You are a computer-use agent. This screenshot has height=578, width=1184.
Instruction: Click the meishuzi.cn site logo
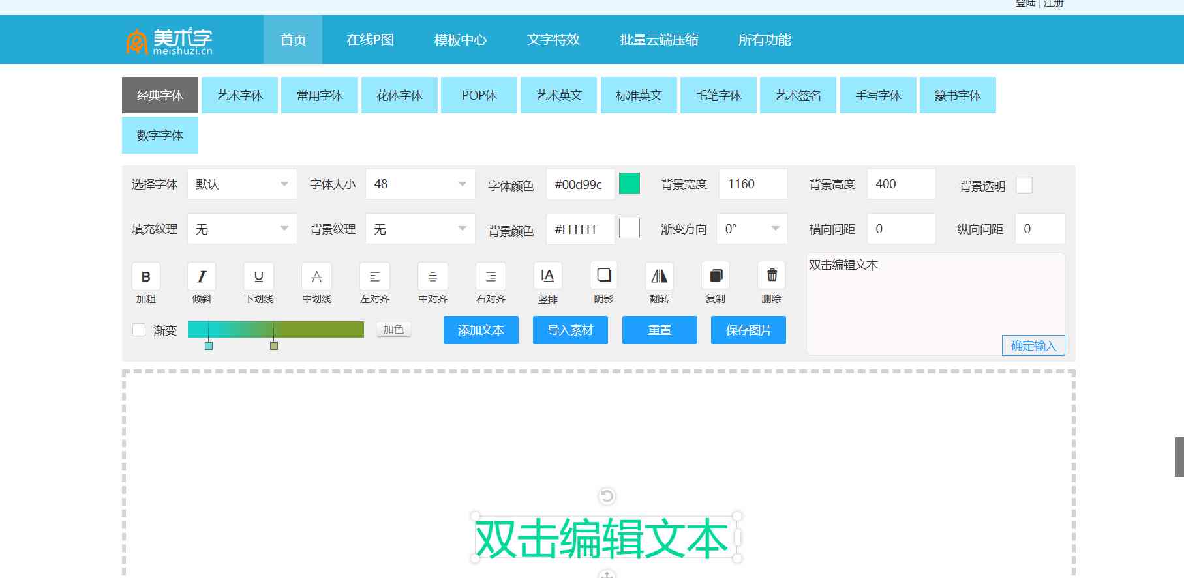tap(170, 40)
